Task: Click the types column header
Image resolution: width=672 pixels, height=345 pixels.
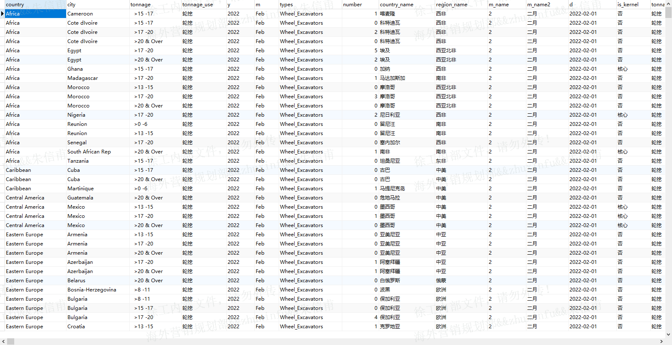Action: [310, 5]
